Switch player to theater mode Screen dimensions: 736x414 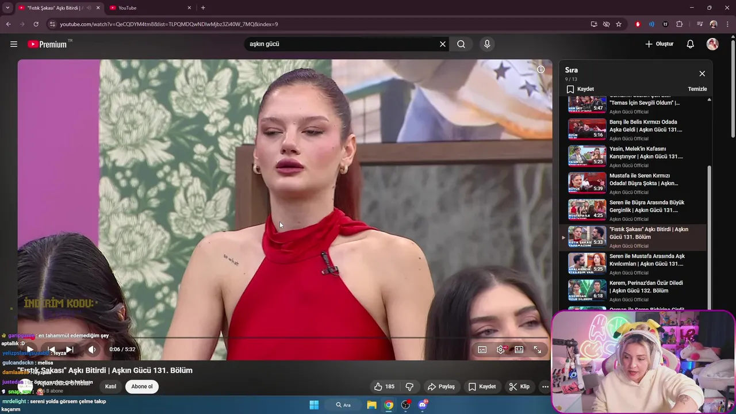tap(519, 350)
